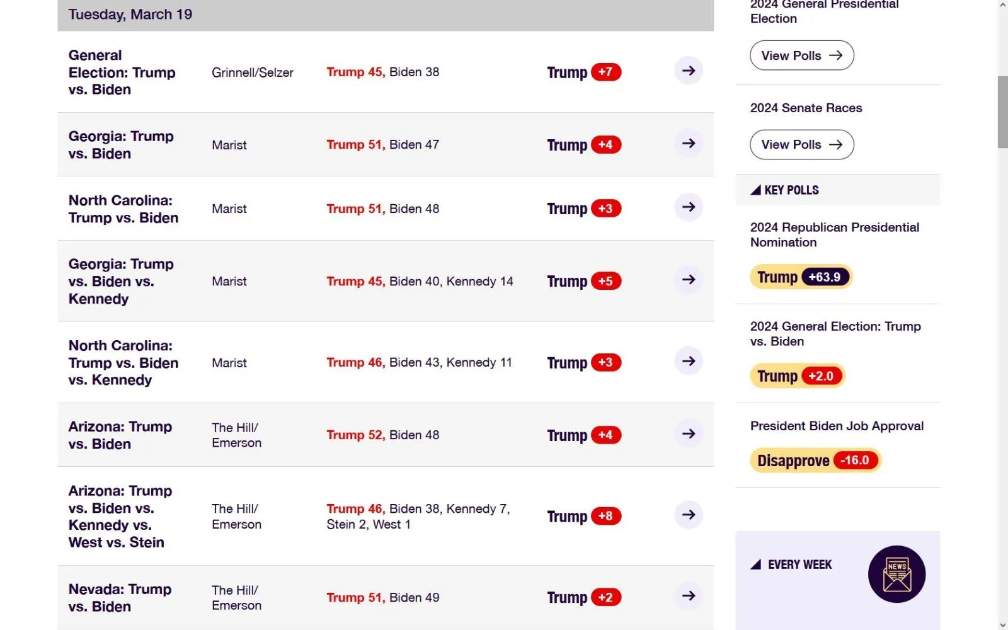This screenshot has height=630, width=1008.
Task: Open arrow for Grinnell/Selzer General Election poll
Action: pos(689,71)
